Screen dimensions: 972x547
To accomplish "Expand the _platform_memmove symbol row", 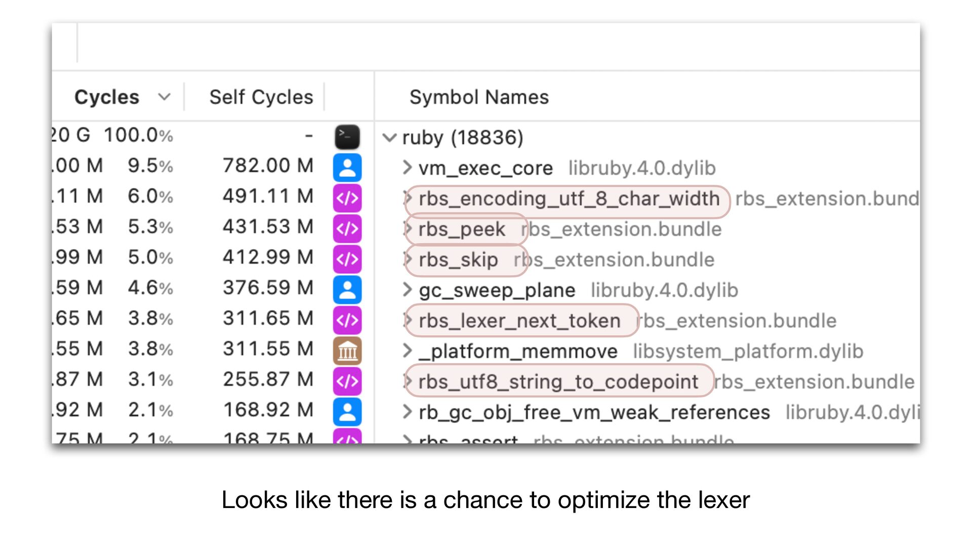I will point(407,350).
